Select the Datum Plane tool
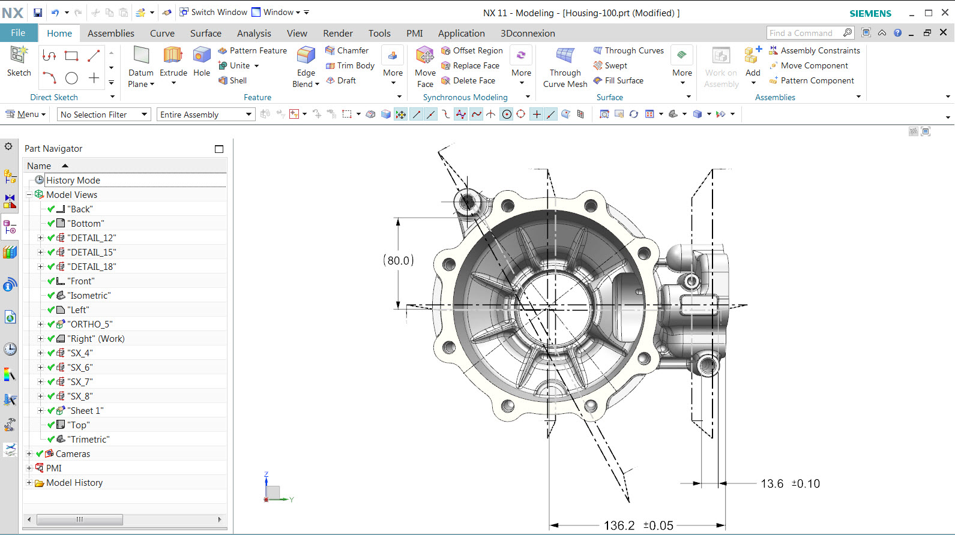 [x=141, y=56]
